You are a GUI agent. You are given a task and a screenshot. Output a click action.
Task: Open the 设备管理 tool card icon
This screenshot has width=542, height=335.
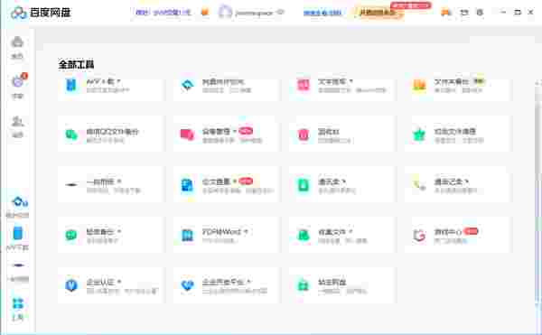187,135
